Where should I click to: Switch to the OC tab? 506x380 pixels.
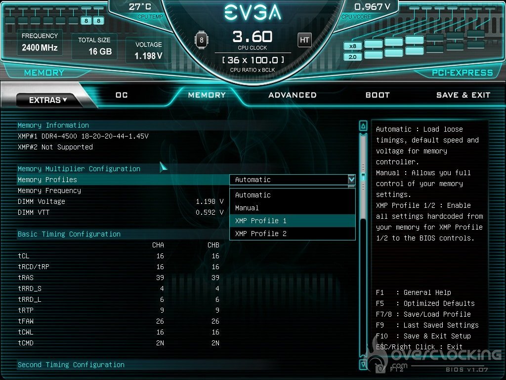point(122,95)
